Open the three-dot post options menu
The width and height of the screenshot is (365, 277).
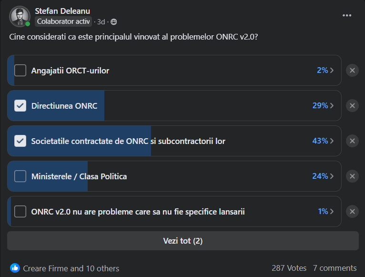347,15
